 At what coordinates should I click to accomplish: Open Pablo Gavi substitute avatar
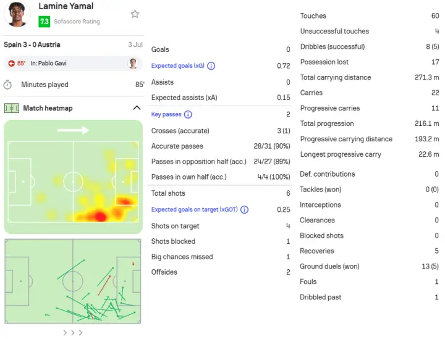pos(133,64)
